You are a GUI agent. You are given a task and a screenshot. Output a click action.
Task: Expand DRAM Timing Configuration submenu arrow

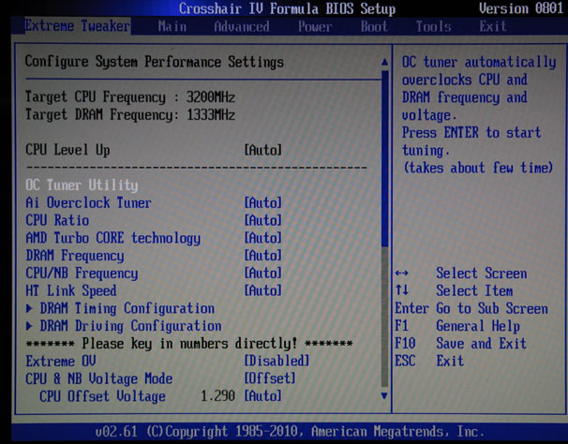tap(29, 308)
